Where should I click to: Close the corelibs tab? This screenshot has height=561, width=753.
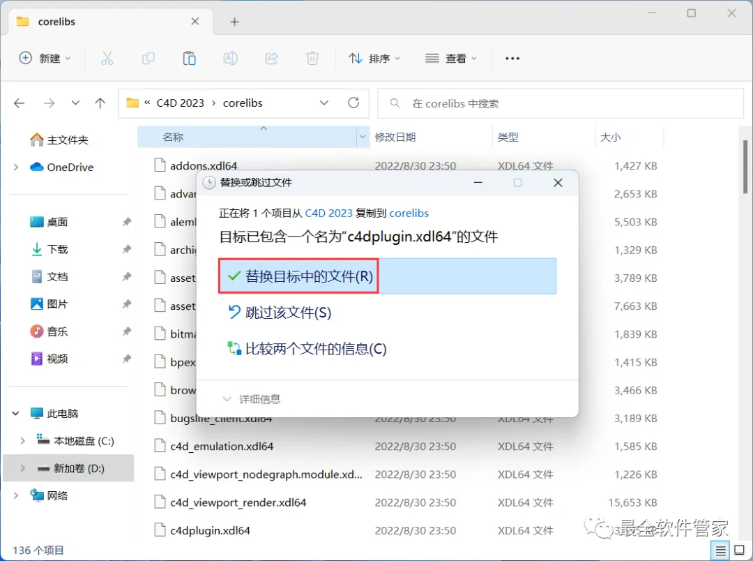195,22
